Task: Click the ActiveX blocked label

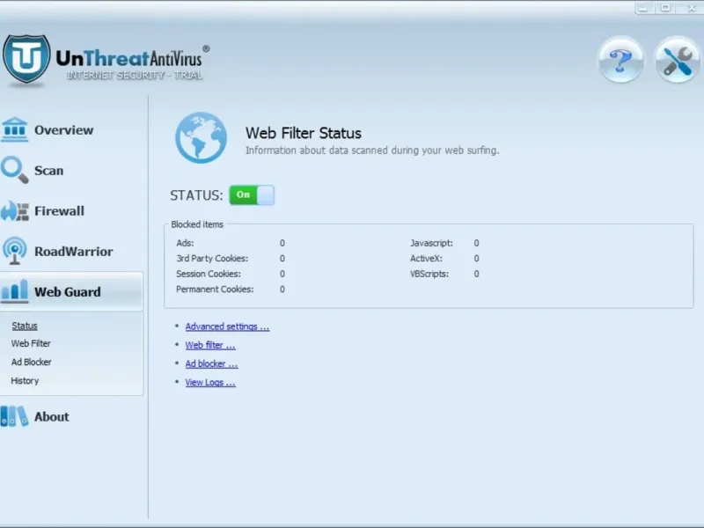Action: coord(426,258)
